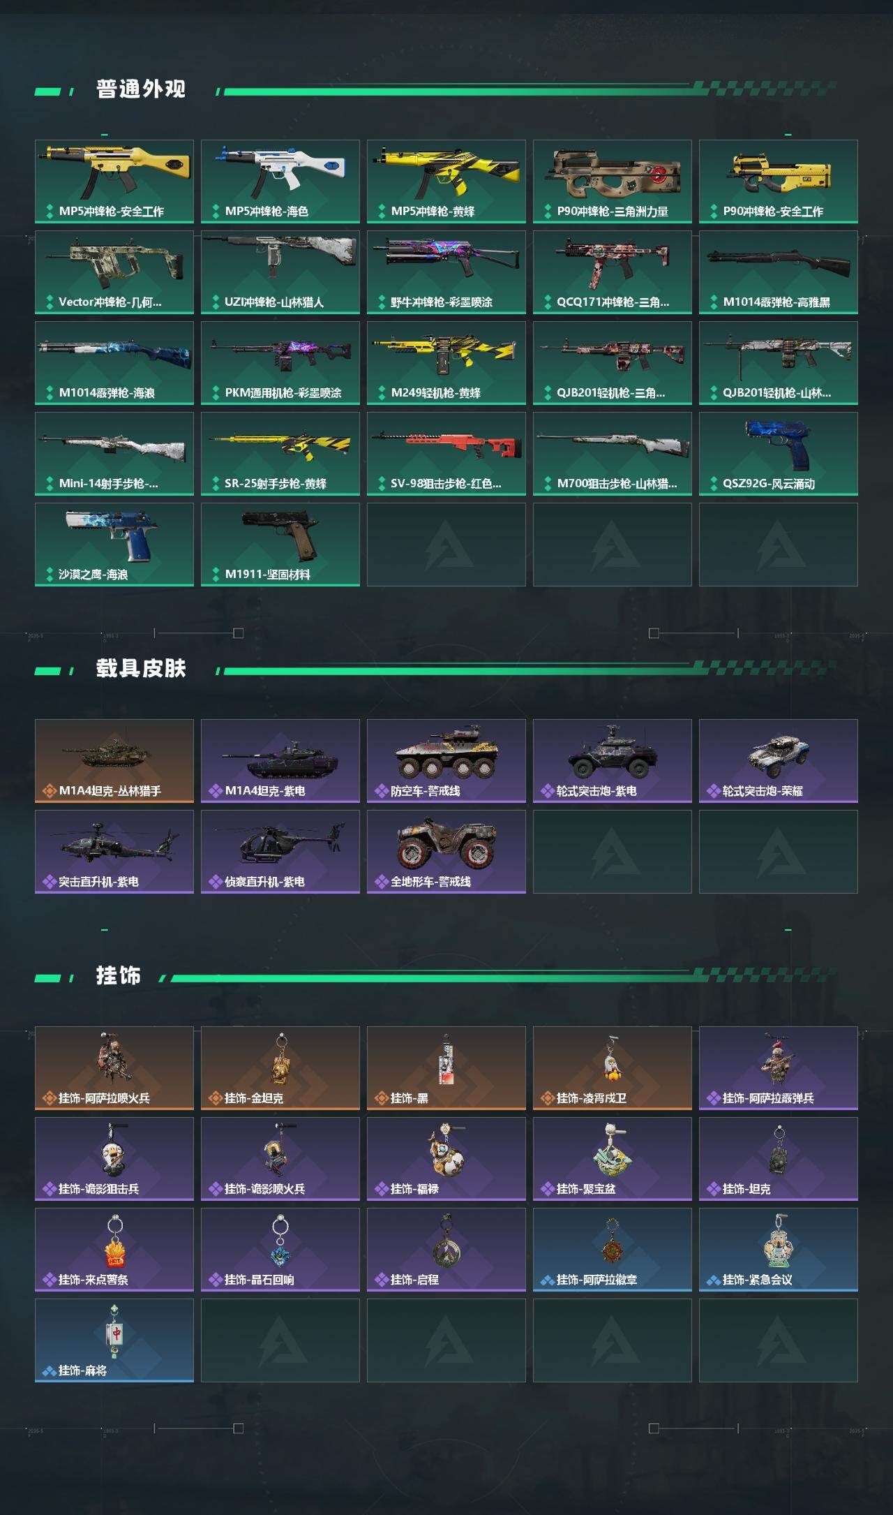893x1515 pixels.
Task: Choose the 挂饰-来点薯条 fries charm
Action: [114, 1250]
